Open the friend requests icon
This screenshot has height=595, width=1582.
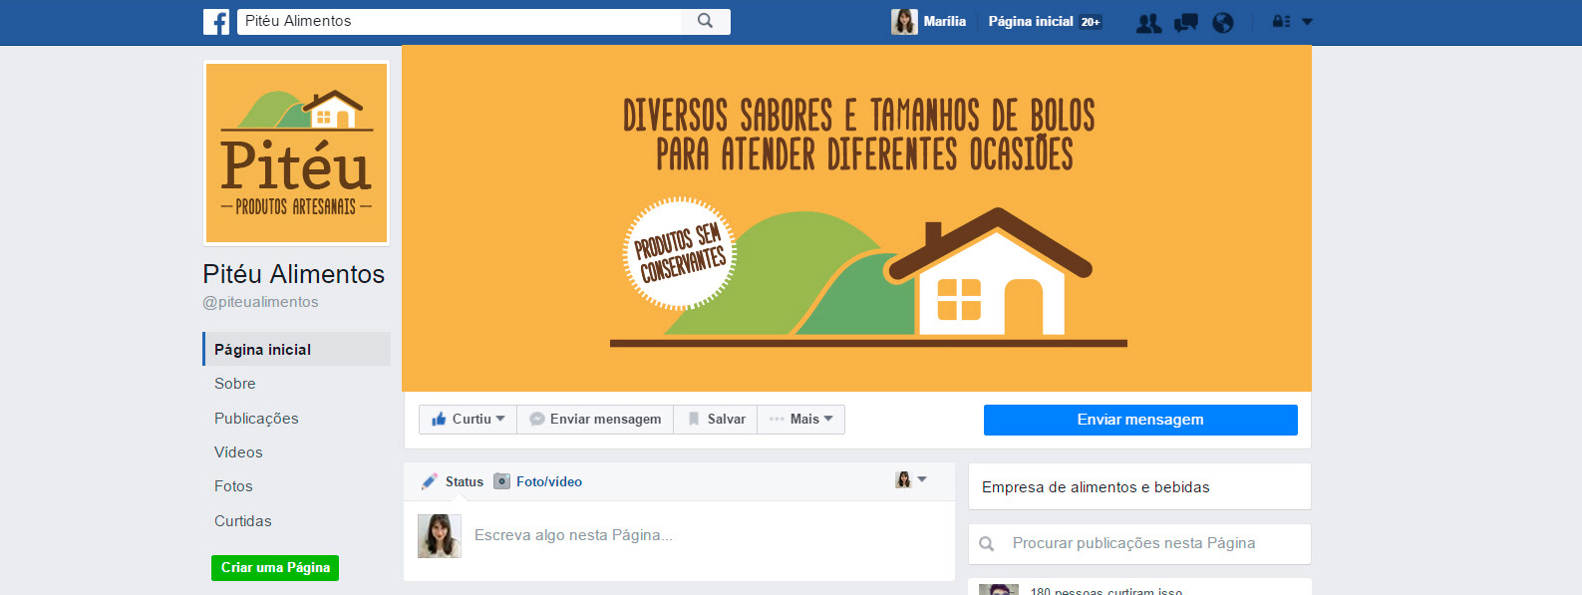[1148, 23]
